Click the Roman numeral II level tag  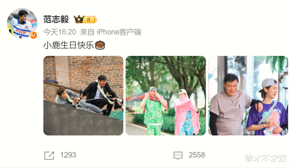pyautogui.click(x=90, y=19)
